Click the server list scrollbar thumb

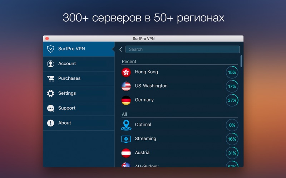coord(241,61)
